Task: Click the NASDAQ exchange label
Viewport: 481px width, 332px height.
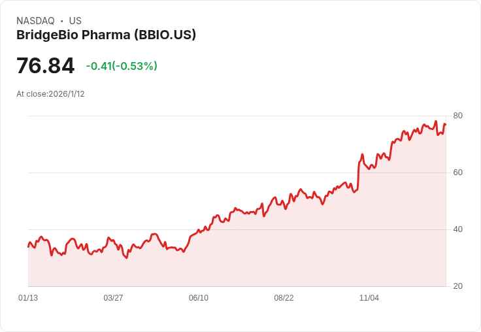Action: tap(35, 21)
